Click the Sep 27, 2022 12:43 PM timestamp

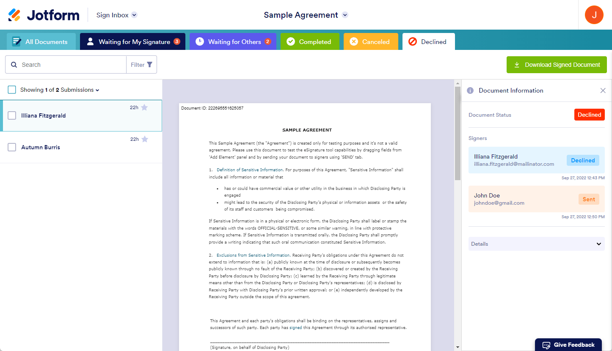[583, 178]
